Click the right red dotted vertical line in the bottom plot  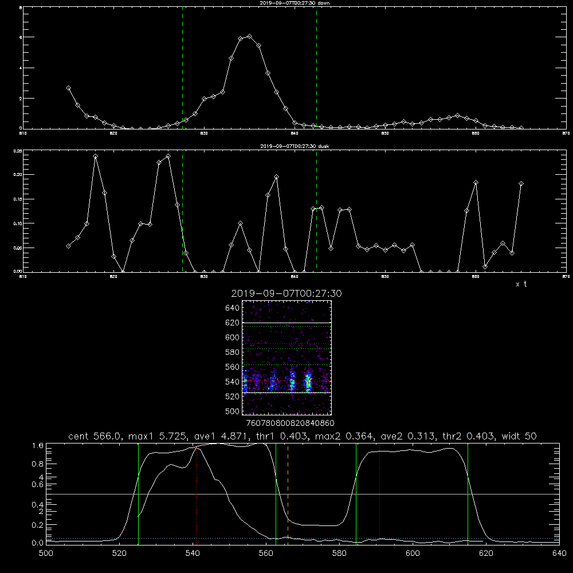pos(380,493)
